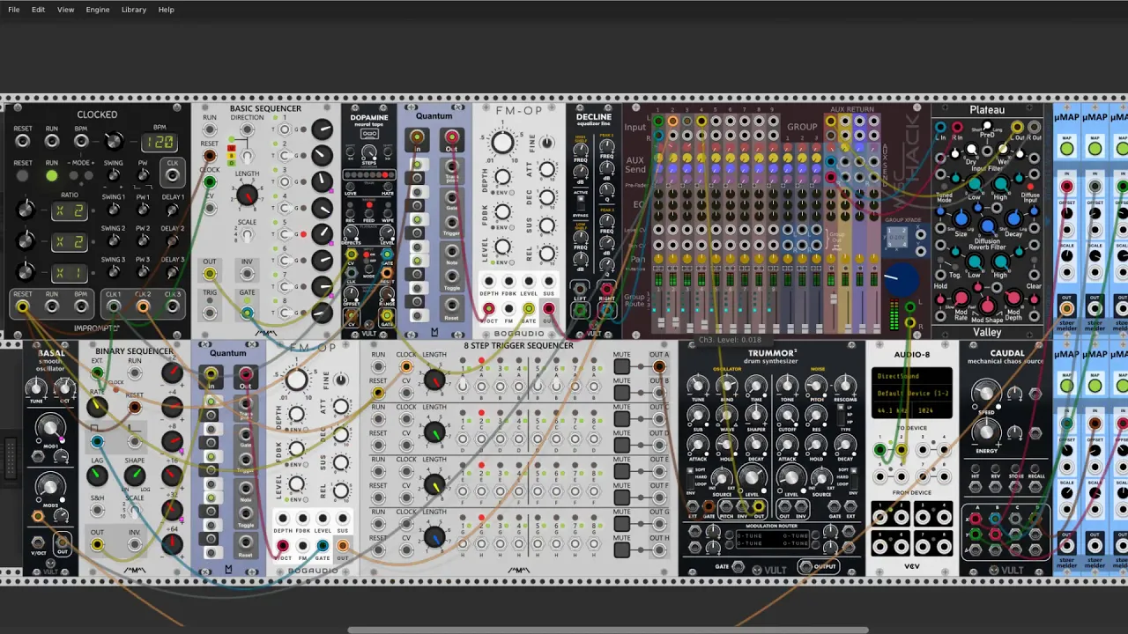Click the Basic Sequencer OUT jack
Image resolution: width=1128 pixels, height=634 pixels.
coord(210,274)
